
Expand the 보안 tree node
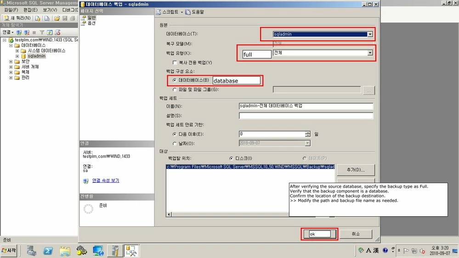click(11, 62)
